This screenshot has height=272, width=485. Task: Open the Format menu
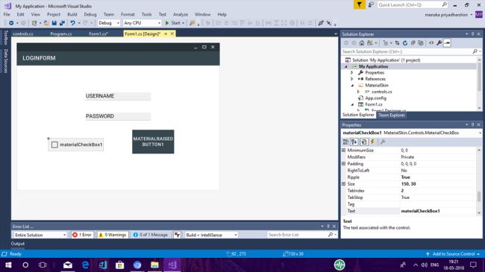128,14
